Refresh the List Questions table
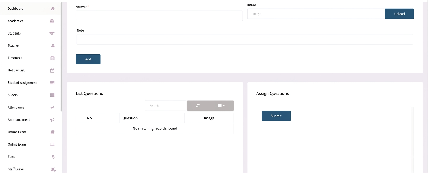The height and width of the screenshot is (173, 428). [198, 106]
